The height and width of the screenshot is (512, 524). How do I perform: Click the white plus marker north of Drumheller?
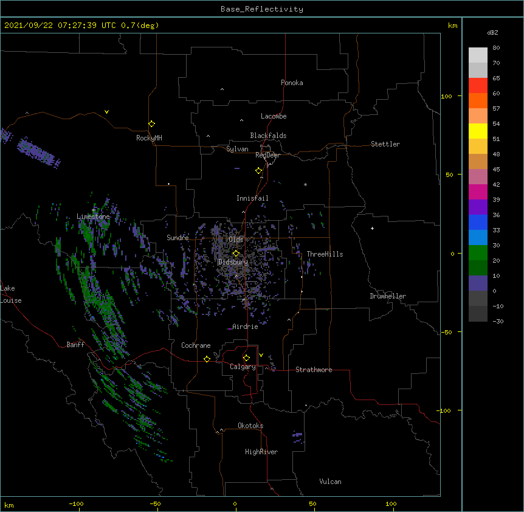(372, 229)
